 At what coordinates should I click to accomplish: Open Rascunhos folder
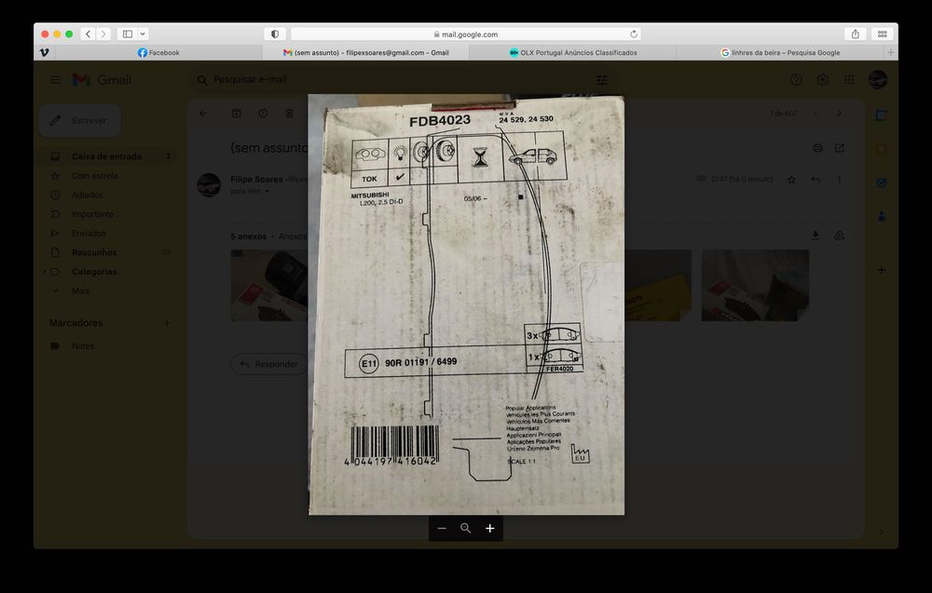[107, 252]
